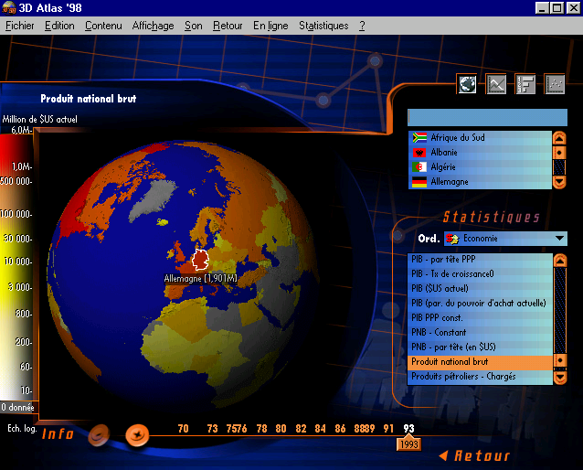Select country Afrique du Sud
Screen dimensions: 583x470
(480, 138)
